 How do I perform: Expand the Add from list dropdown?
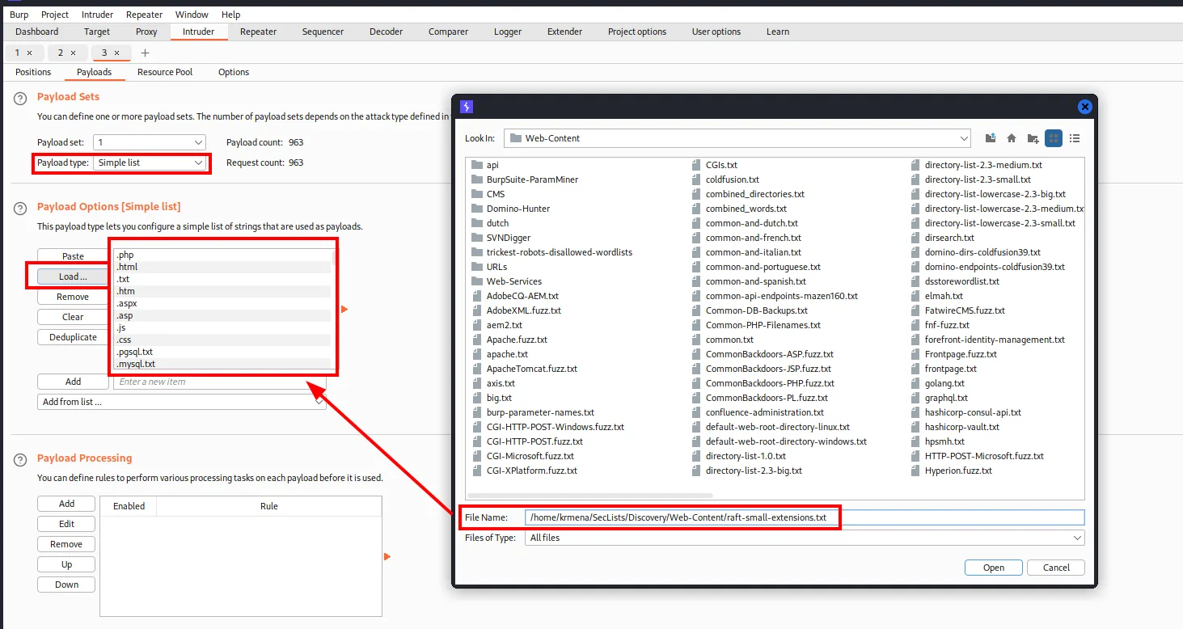[182, 402]
